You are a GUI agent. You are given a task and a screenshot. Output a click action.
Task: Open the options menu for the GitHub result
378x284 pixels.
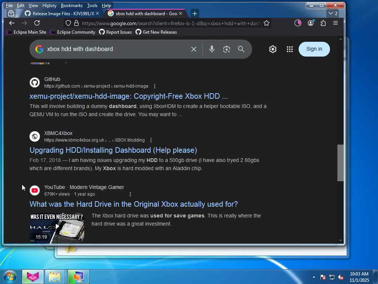click(x=155, y=86)
